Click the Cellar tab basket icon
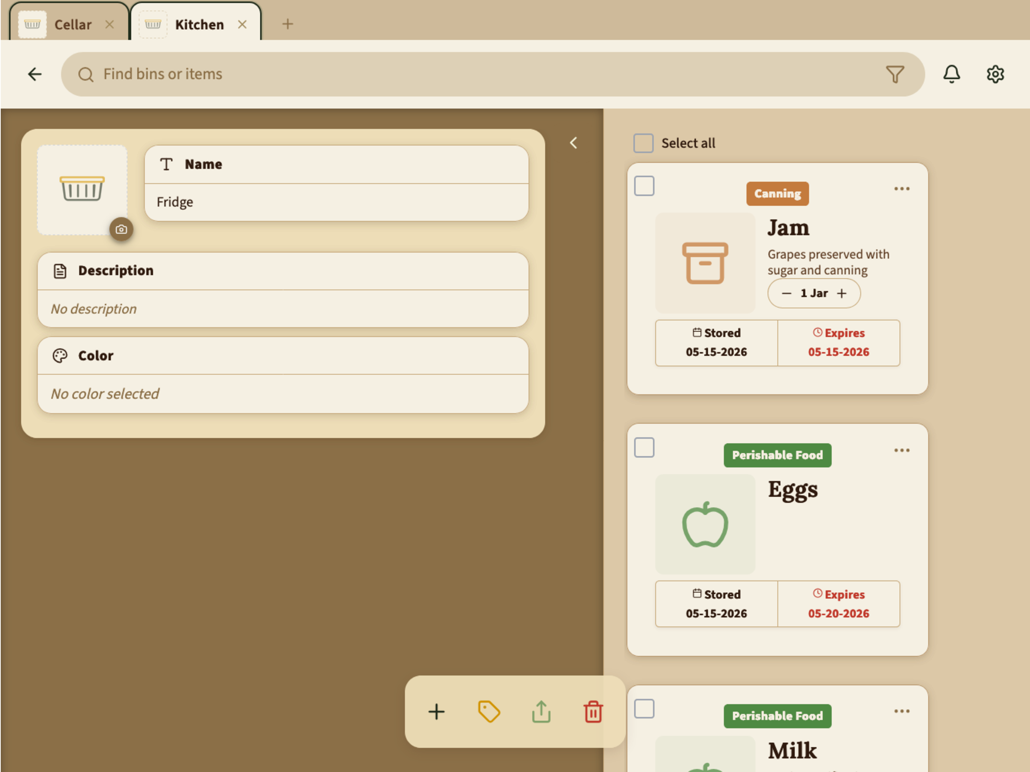 click(32, 24)
